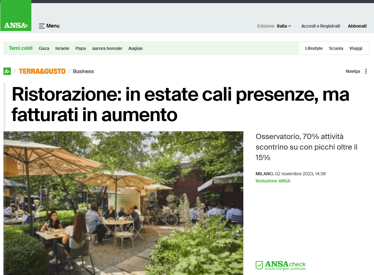The image size is (374, 275).
Task: Open the Papa topic link
Action: click(81, 48)
